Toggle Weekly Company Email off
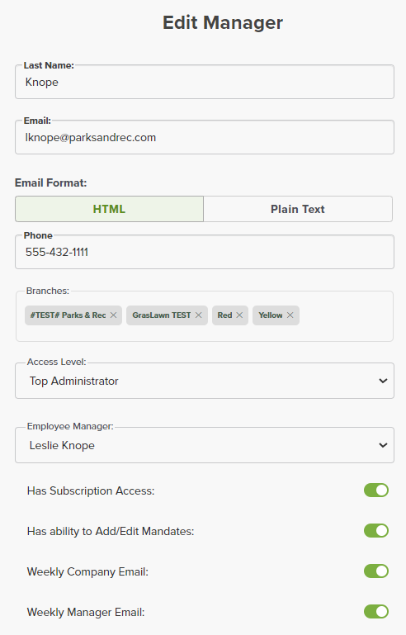Screen dimensions: 406x635 tap(376, 571)
